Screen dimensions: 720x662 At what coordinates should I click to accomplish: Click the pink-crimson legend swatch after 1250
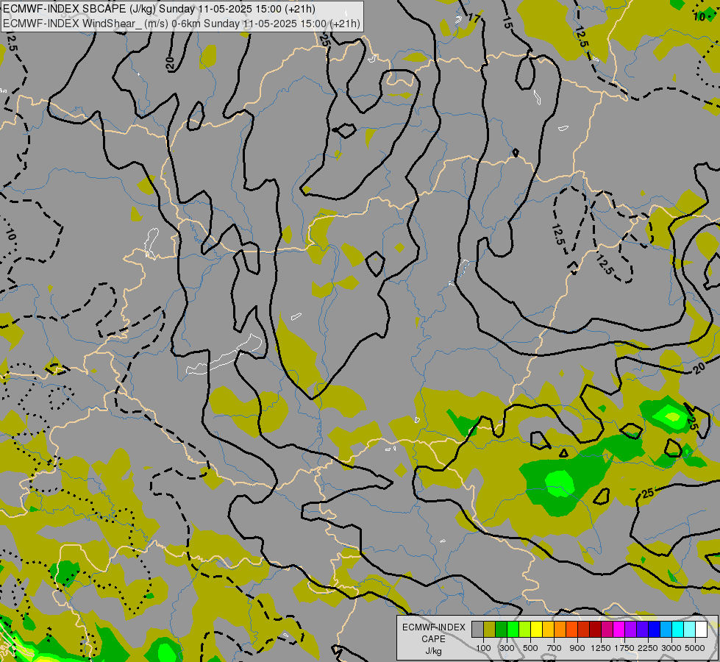click(x=607, y=629)
